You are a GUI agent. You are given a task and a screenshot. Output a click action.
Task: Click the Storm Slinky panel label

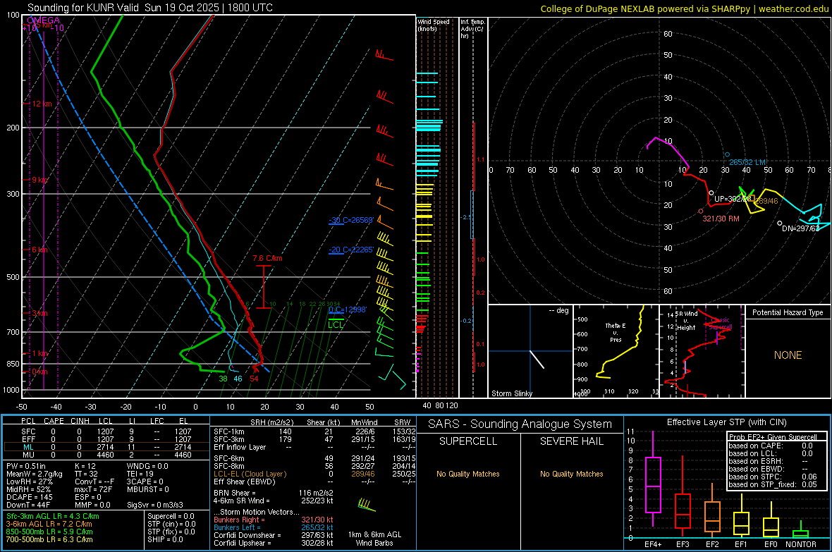click(x=511, y=393)
